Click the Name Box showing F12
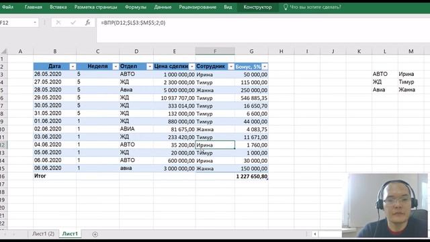430x242 pixels. click(x=16, y=23)
